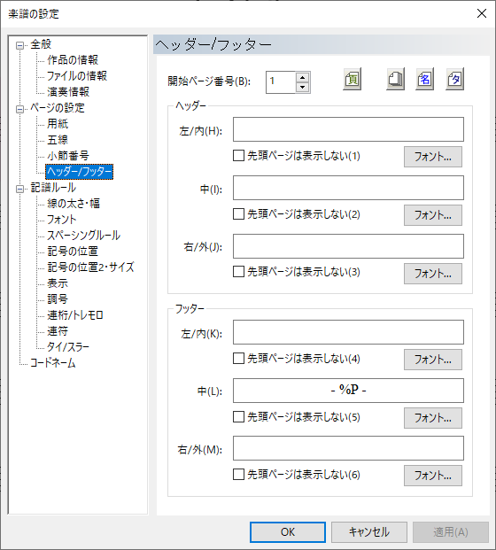Confirm the dialog with OK
Screen dimensions: 496x550
tap(288, 532)
